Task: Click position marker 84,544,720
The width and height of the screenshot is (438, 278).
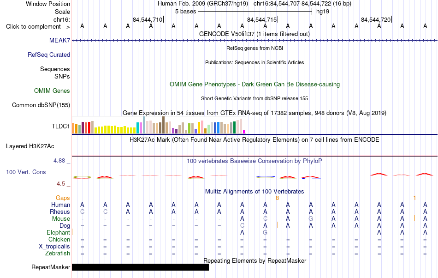Action: (376, 19)
